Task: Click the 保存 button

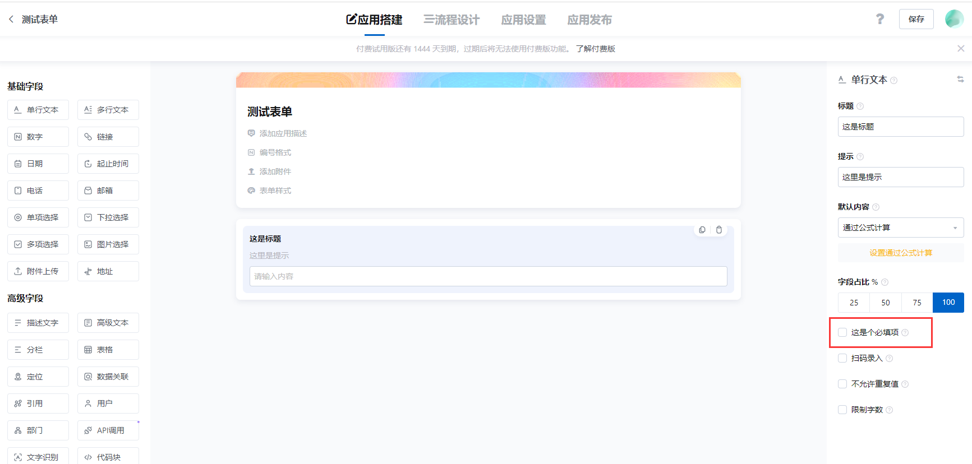Action: [x=916, y=19]
